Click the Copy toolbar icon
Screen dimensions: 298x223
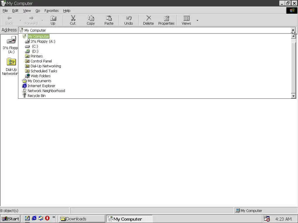coord(91,18)
